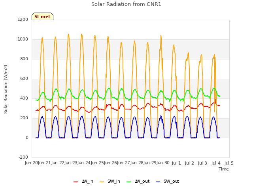
Task: Click the Jun 30 x-axis date label
Action: [x=162, y=163]
